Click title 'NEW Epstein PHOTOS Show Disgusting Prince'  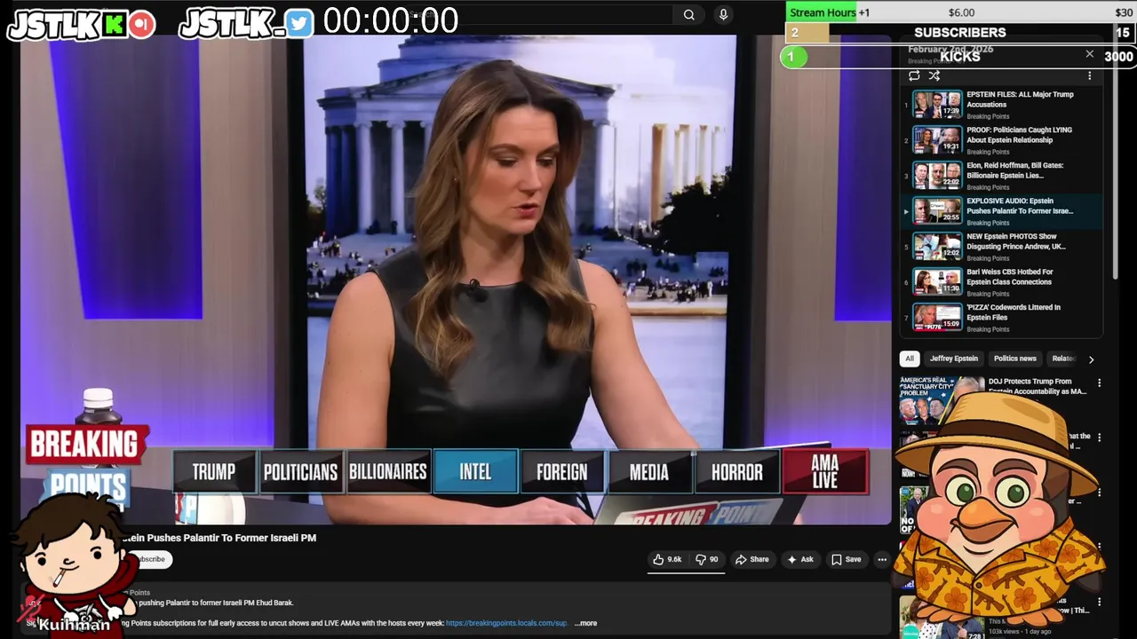click(x=1016, y=241)
